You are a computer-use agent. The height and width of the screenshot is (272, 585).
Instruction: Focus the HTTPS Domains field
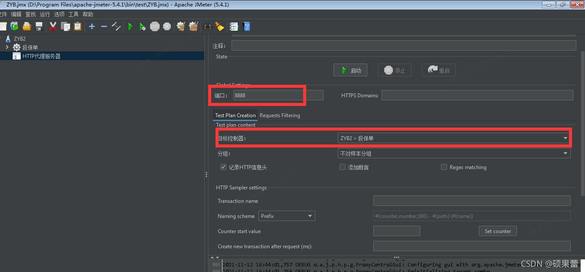coord(477,95)
